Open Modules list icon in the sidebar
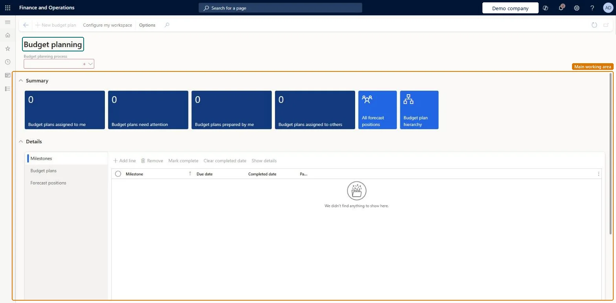The height and width of the screenshot is (303, 616). (7, 89)
